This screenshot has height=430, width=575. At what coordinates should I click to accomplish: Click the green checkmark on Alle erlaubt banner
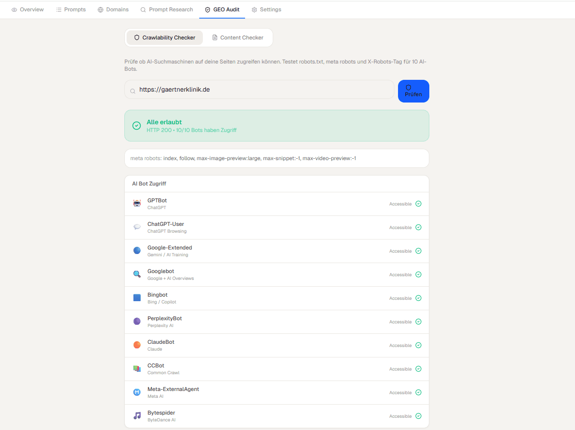(x=137, y=126)
